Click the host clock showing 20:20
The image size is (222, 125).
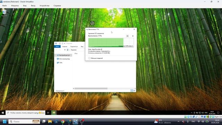[215, 122]
